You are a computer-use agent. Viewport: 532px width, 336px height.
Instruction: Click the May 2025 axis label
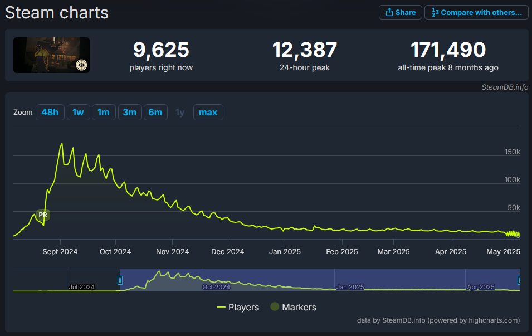pyautogui.click(x=503, y=251)
